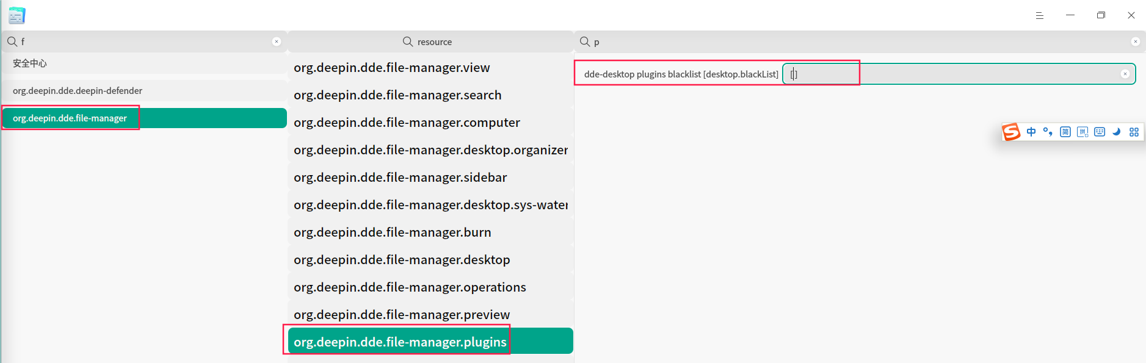
Task: Open the file-manager.desktop.organizer resource
Action: click(x=430, y=150)
